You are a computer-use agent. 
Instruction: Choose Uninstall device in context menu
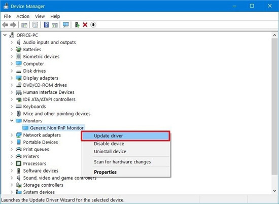[x=110, y=152]
